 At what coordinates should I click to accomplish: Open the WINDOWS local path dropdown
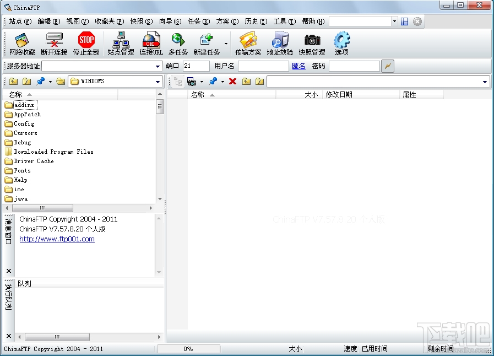pyautogui.click(x=158, y=82)
